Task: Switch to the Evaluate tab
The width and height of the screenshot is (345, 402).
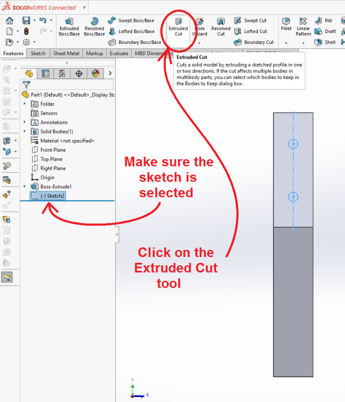Action: [x=119, y=53]
